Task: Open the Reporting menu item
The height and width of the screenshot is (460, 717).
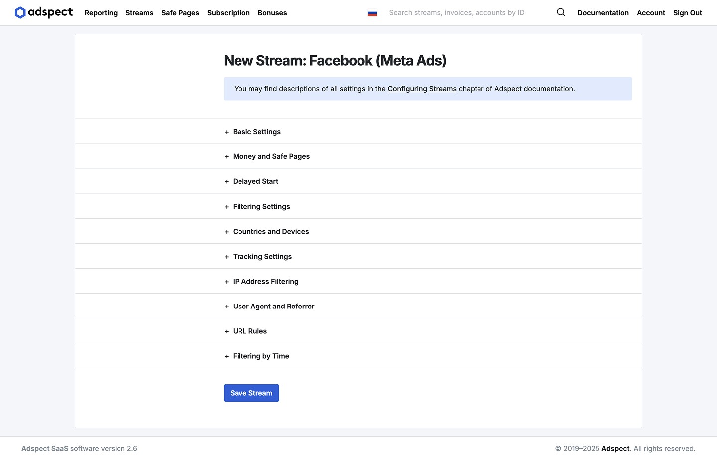Action: 101,13
